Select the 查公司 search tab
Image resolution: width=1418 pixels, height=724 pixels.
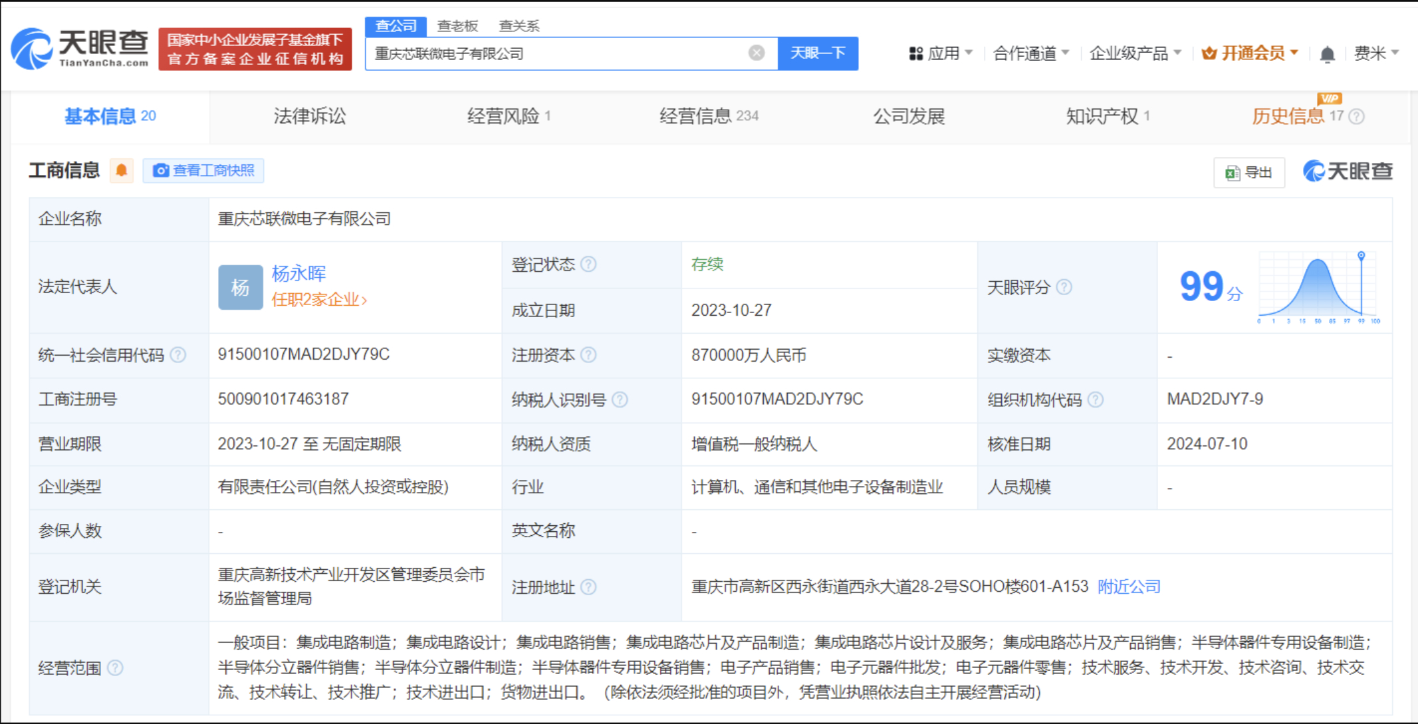click(x=396, y=26)
